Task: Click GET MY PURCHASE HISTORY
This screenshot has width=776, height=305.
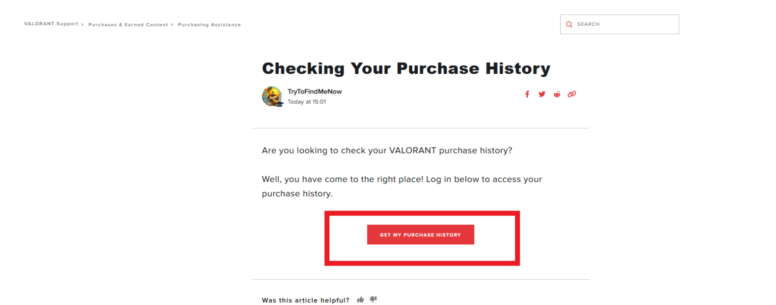Action: (x=420, y=234)
